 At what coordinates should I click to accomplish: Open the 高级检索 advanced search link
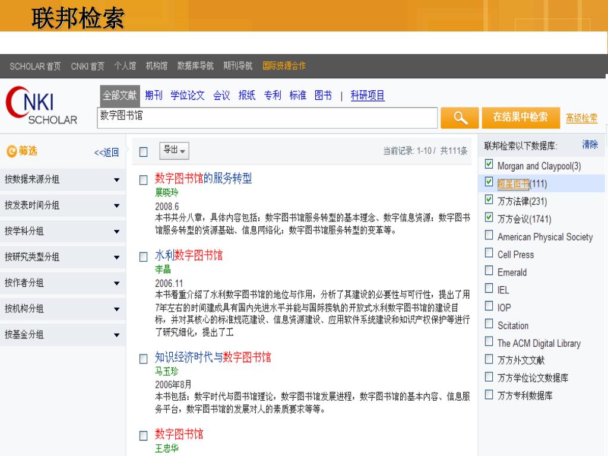pos(581,118)
